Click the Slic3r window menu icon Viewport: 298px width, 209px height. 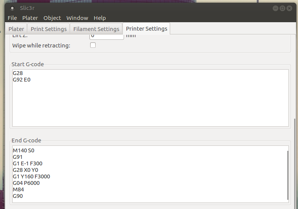coord(12,8)
